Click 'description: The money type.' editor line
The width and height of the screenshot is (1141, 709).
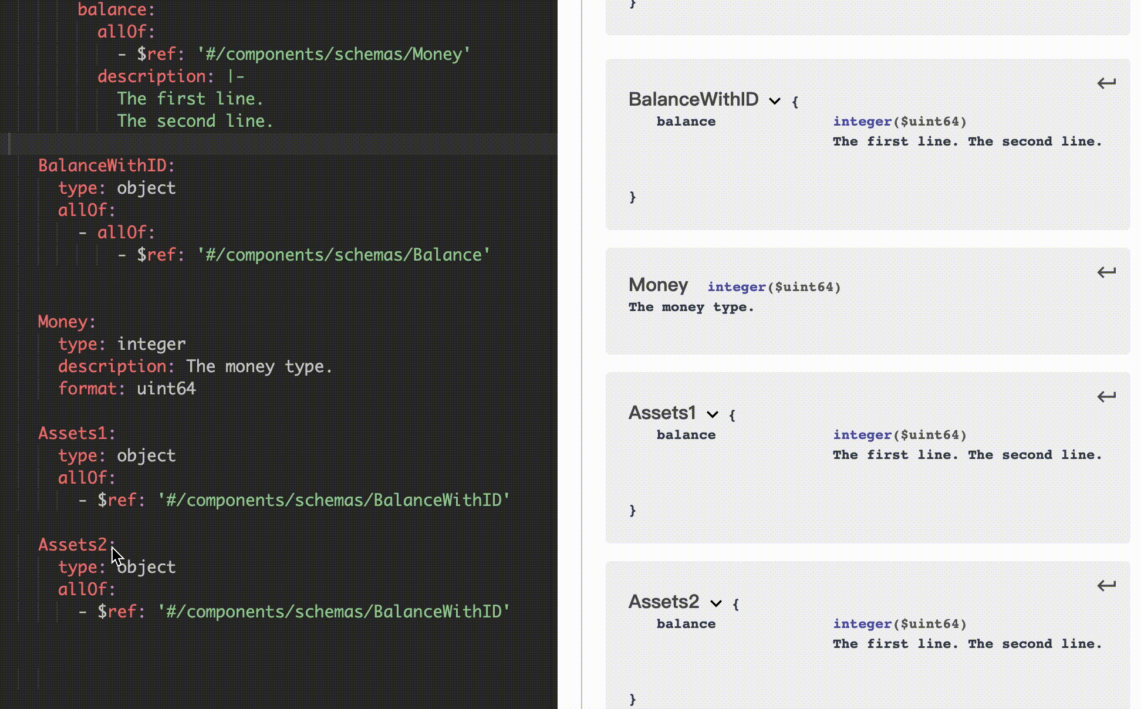tap(195, 366)
